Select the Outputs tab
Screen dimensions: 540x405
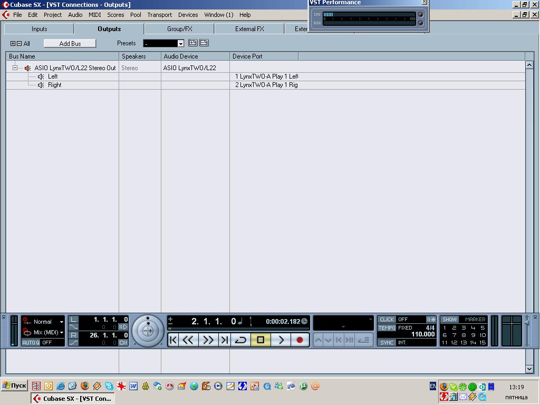[109, 29]
